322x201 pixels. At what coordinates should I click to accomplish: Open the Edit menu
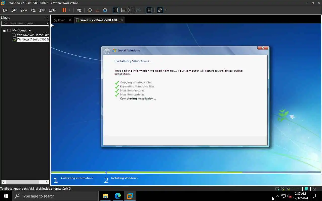click(14, 10)
